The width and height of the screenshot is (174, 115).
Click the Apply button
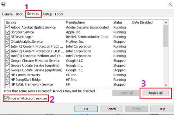[137, 109]
